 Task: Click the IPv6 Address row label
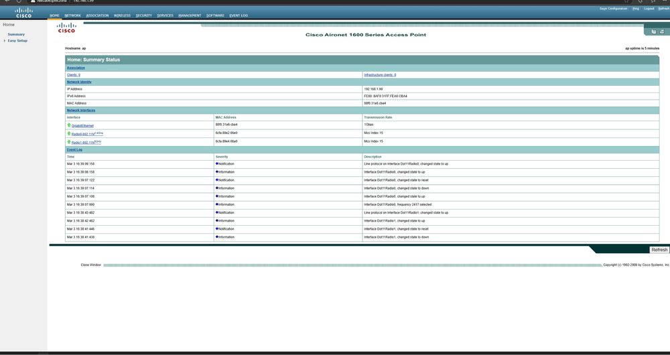tap(76, 96)
